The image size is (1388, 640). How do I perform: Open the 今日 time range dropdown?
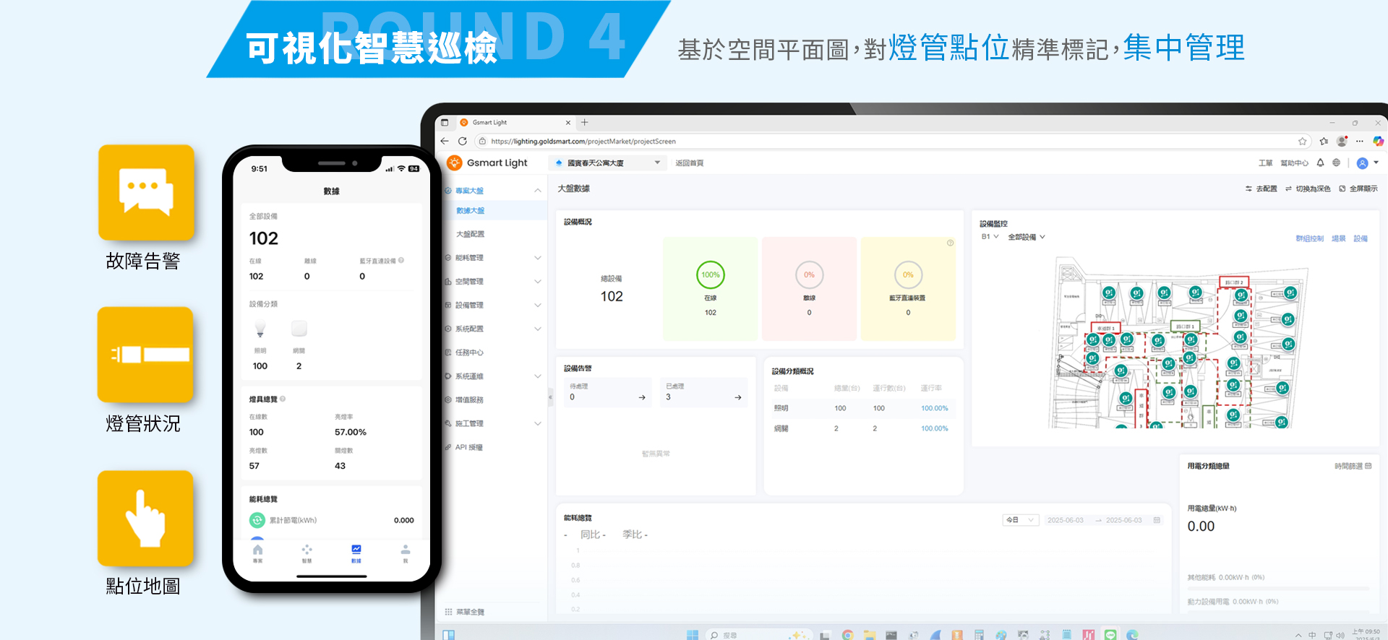click(1021, 520)
